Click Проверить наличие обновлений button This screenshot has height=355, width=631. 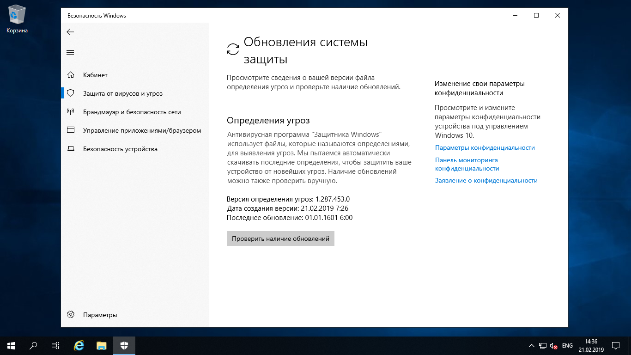click(x=280, y=239)
